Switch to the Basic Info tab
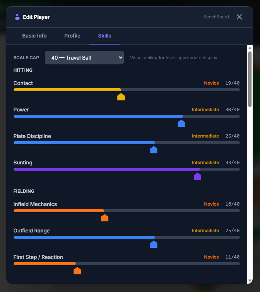The width and height of the screenshot is (260, 292). point(34,36)
